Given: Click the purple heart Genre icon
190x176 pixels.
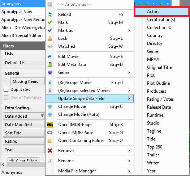Looking at the screenshot, I should click(x=50, y=72).
